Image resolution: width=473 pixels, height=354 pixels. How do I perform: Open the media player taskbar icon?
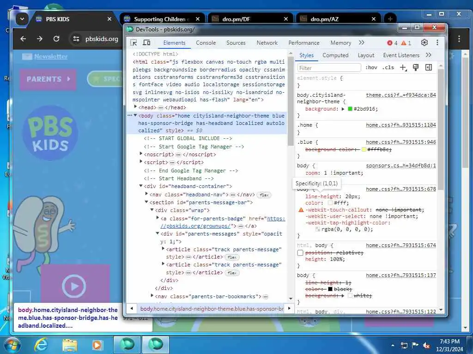[x=97, y=345]
